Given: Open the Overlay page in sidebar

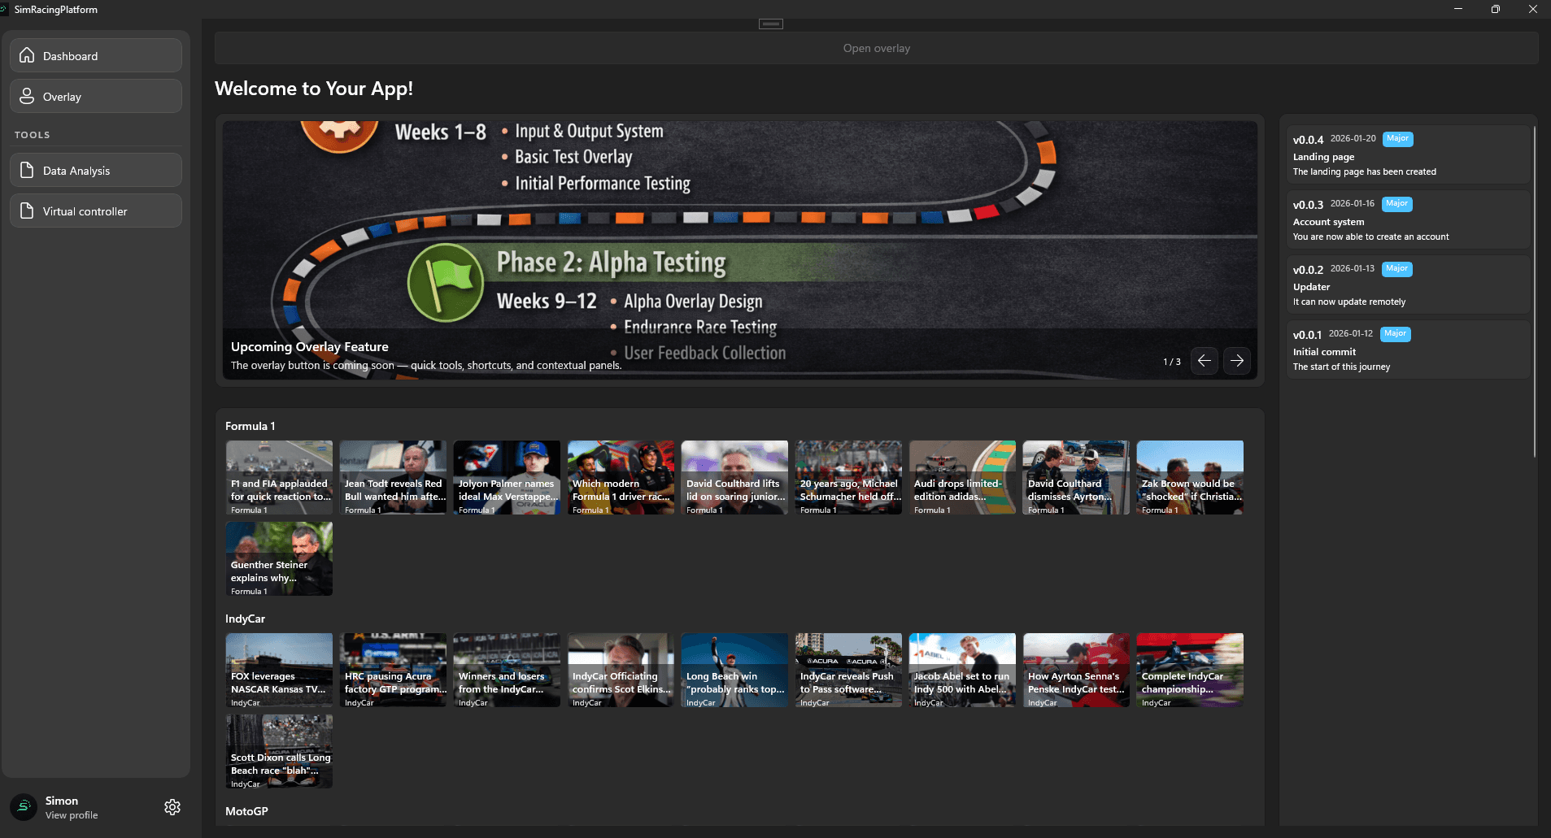Looking at the screenshot, I should point(96,96).
